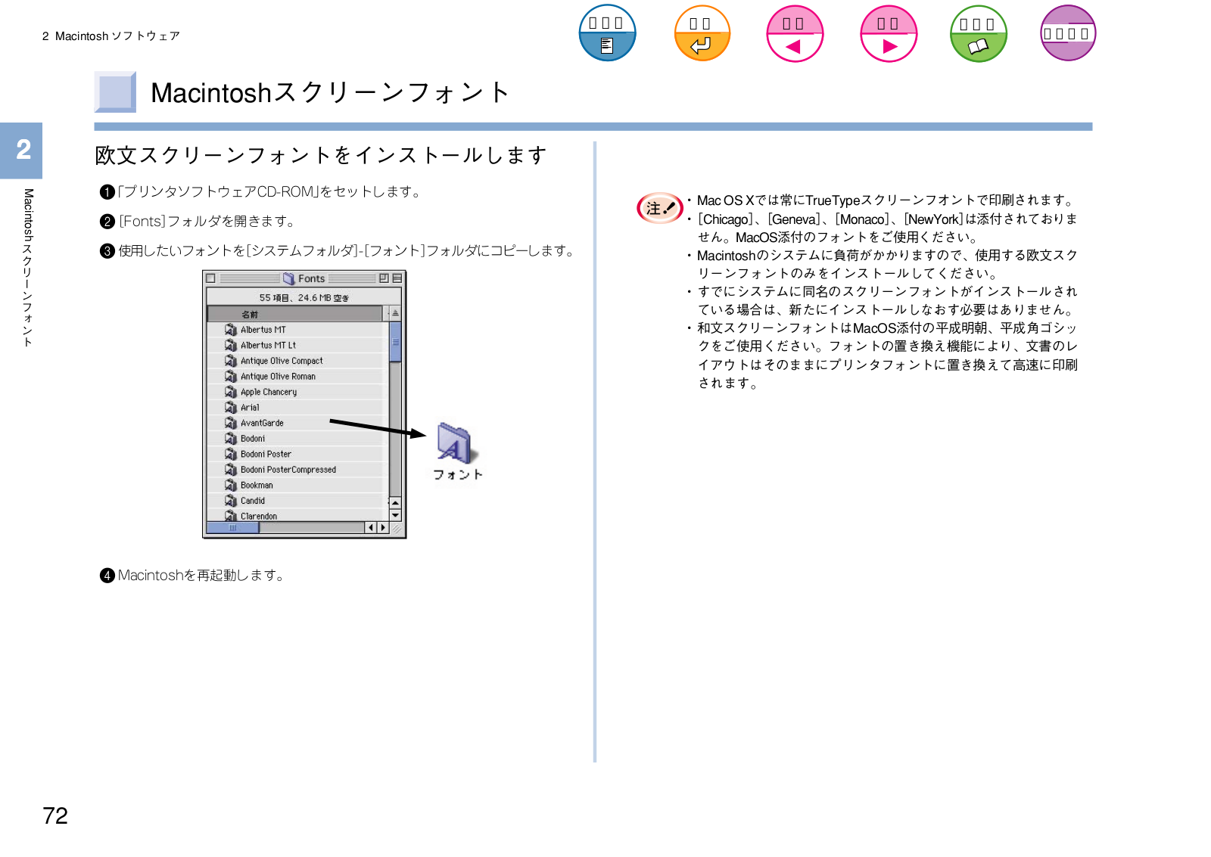Click the Apple Chancery font suitcase icon

231,392
